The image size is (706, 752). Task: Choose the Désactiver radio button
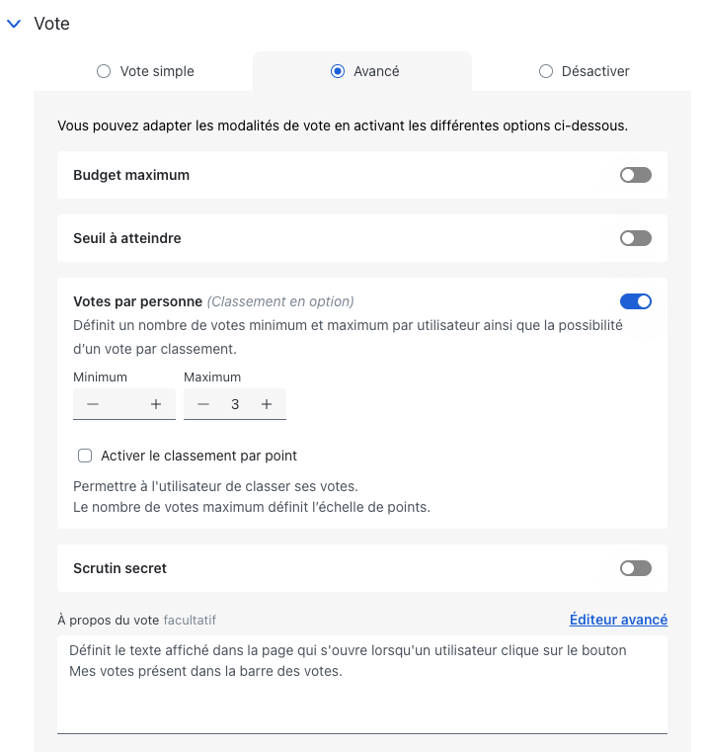545,71
